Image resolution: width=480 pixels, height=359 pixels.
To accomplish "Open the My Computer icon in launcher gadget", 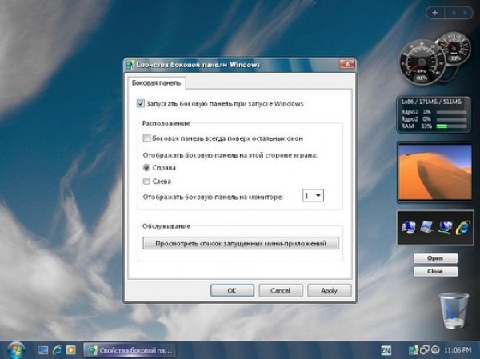I will point(409,228).
